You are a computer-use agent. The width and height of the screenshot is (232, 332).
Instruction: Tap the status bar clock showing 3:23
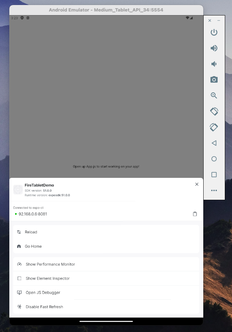(x=14, y=18)
